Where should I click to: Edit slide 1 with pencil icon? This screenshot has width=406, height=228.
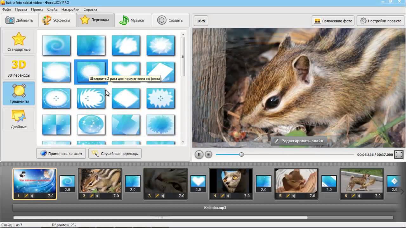[x=26, y=196]
